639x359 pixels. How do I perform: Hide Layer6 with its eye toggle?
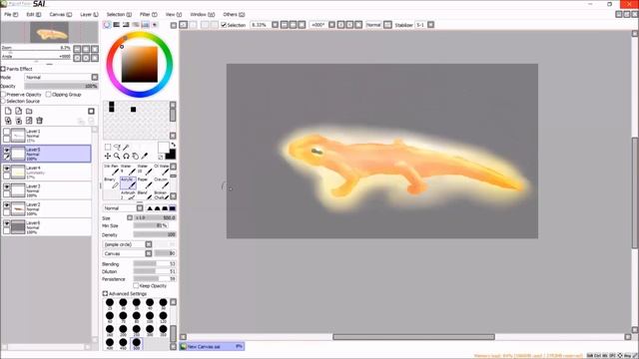click(7, 223)
